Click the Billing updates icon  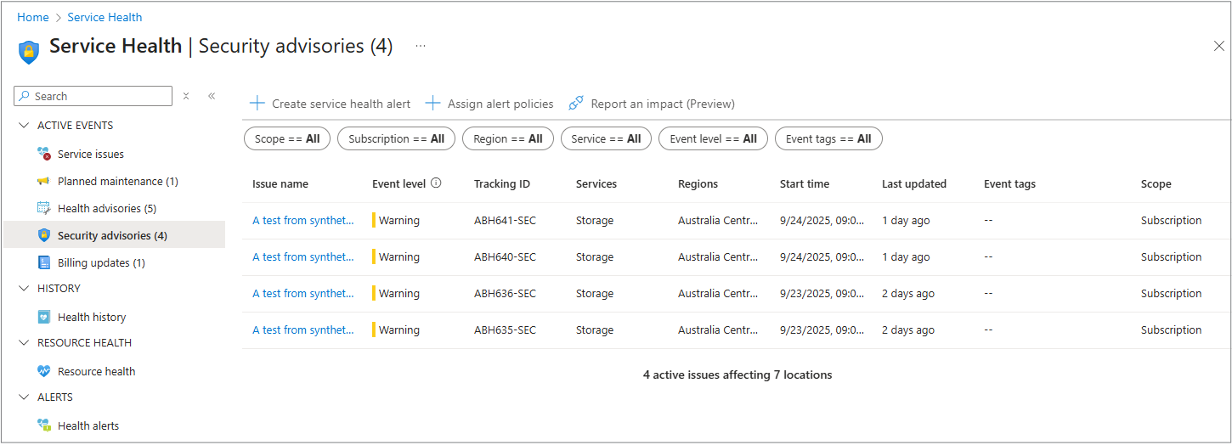pyautogui.click(x=44, y=262)
